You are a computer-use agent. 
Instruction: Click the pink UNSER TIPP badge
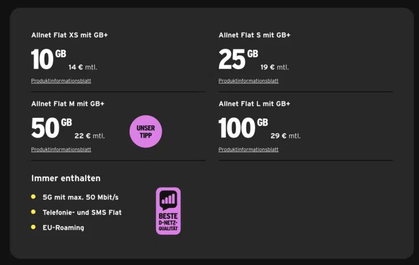[x=146, y=131]
